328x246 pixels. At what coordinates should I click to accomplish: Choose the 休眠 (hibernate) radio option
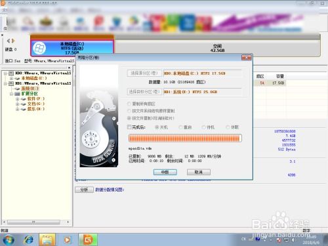228,127
